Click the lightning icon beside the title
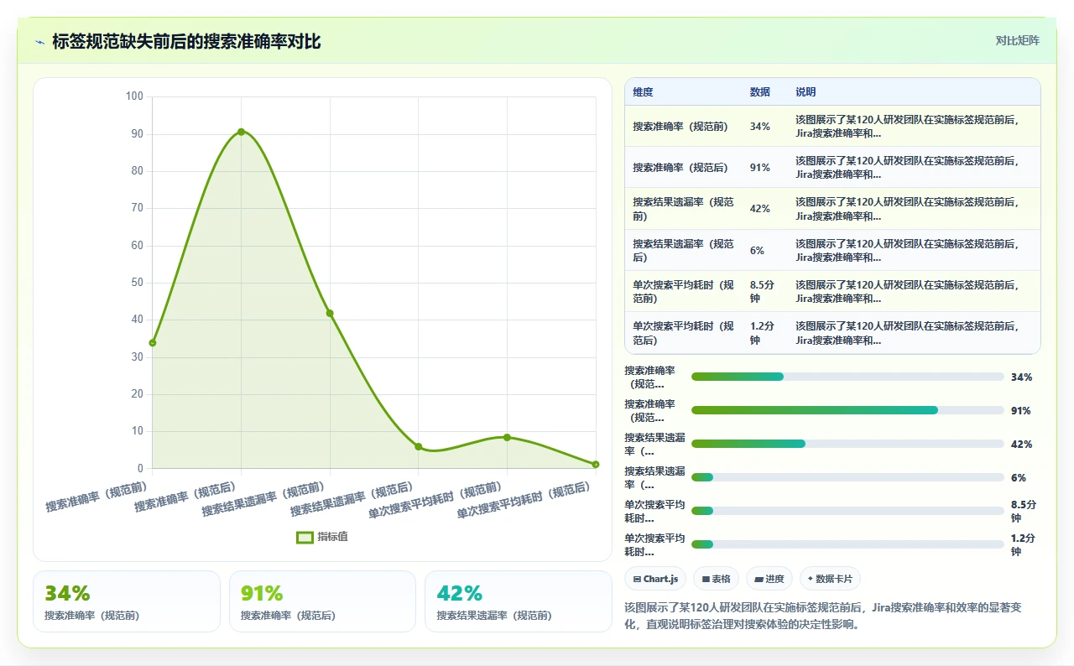The width and height of the screenshot is (1074, 666). [40, 42]
